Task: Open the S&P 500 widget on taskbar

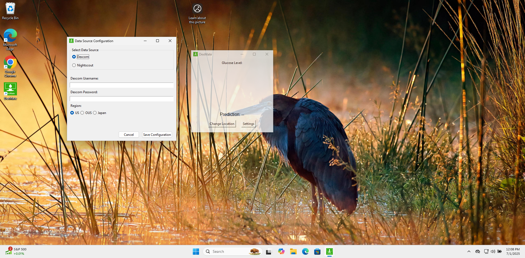Action: point(16,251)
